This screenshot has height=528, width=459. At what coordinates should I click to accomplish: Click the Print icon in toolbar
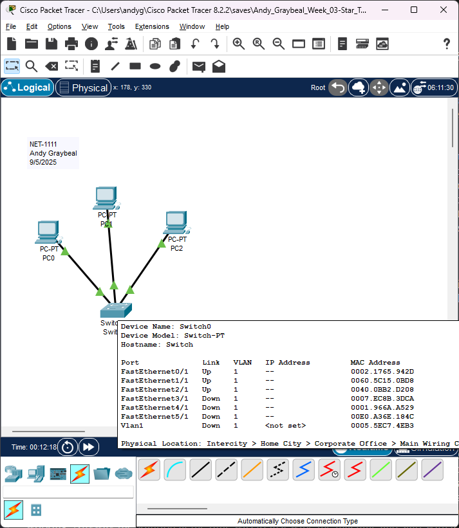tap(71, 44)
